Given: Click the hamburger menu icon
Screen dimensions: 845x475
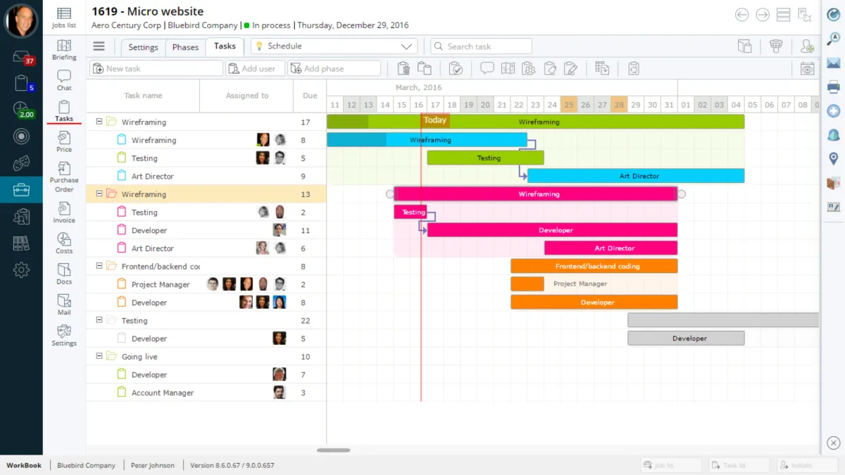Looking at the screenshot, I should (99, 46).
